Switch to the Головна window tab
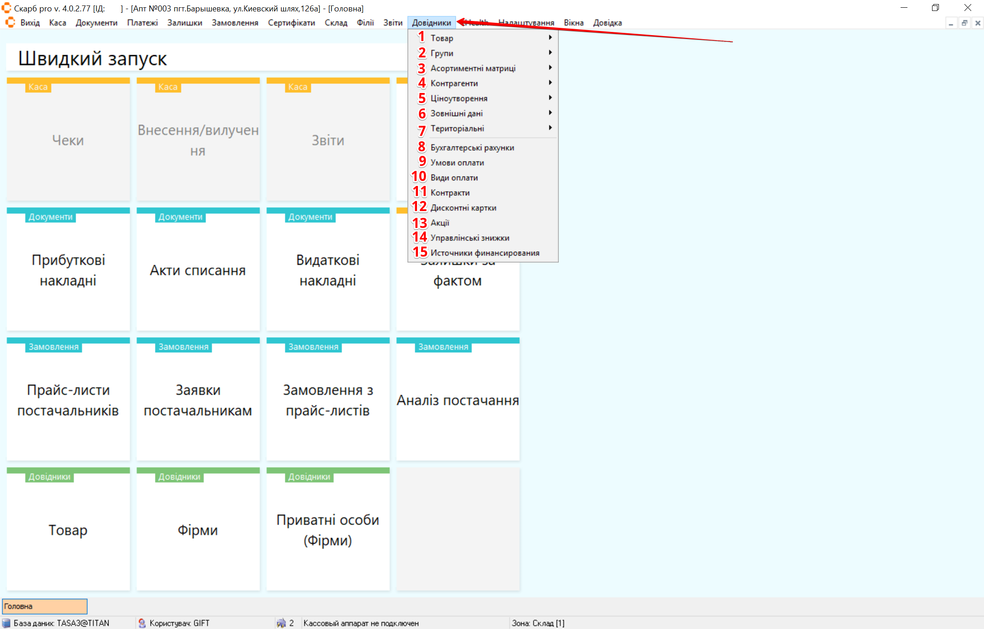This screenshot has height=629, width=984. point(44,606)
